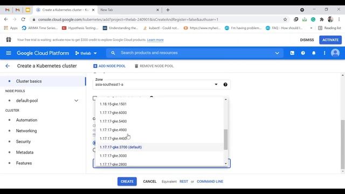Switch to the first Gmail pinned tab
345x194 pixels.
(8, 10)
